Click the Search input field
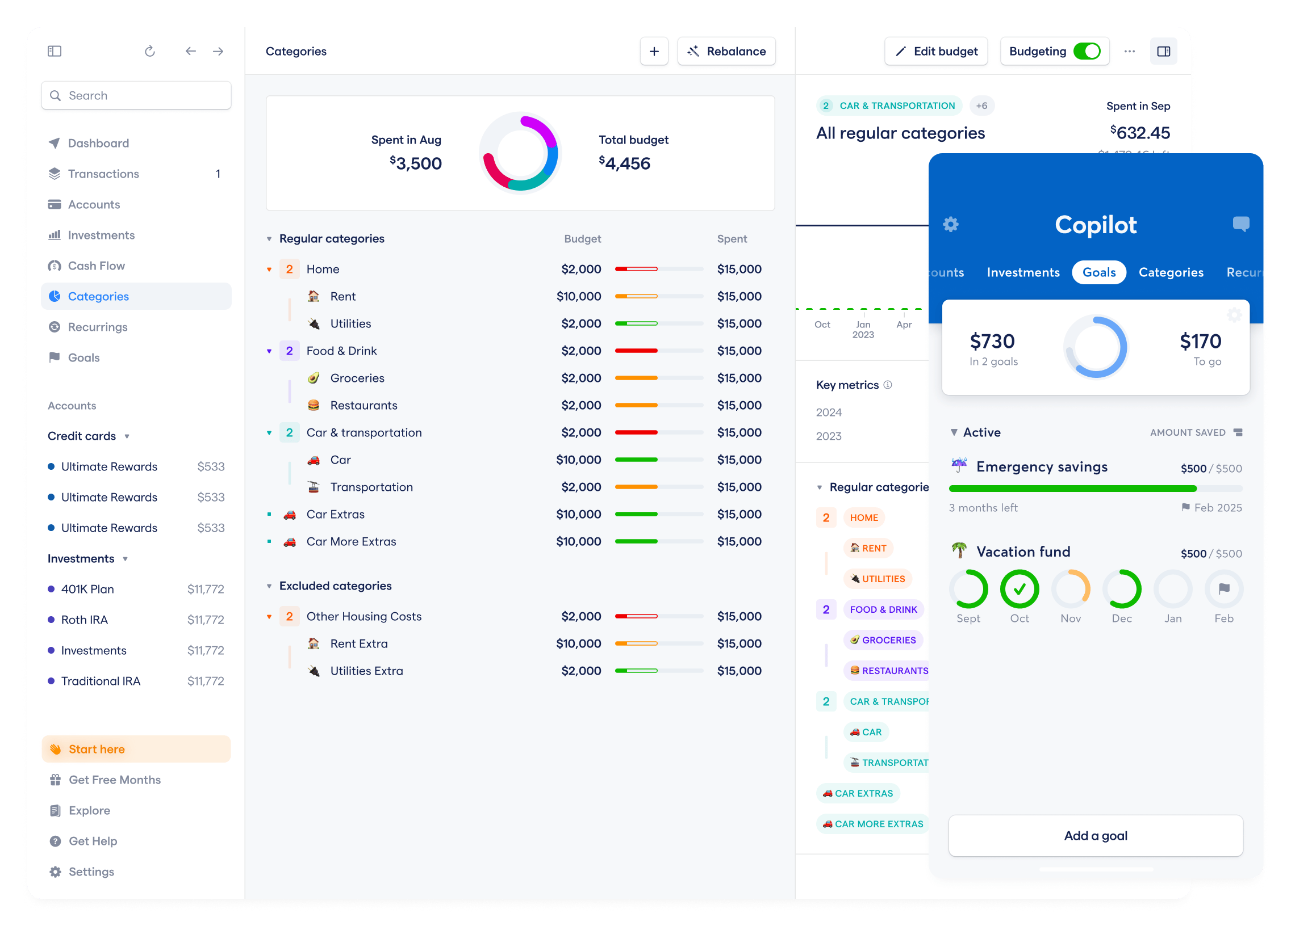The width and height of the screenshot is (1291, 926). point(137,95)
